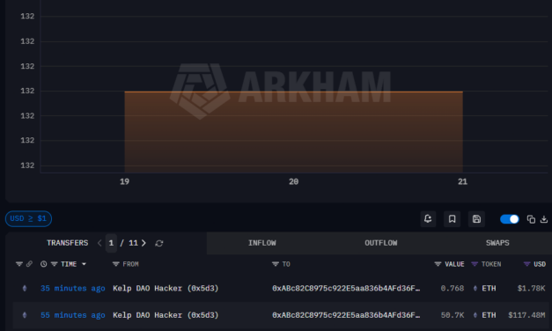Click the $117.48M USD cell
The image size is (552, 331).
526,315
